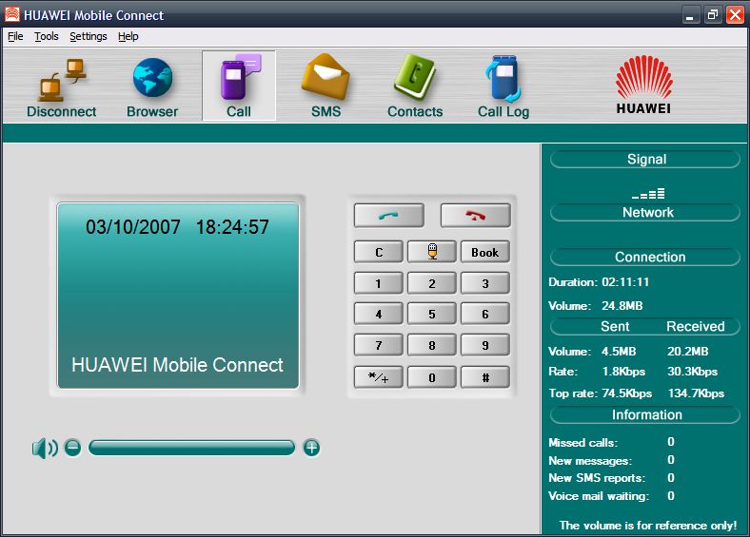Screen dimensions: 750x537
Task: Minimize the HUAWEI Mobile Connect window
Action: coord(690,15)
